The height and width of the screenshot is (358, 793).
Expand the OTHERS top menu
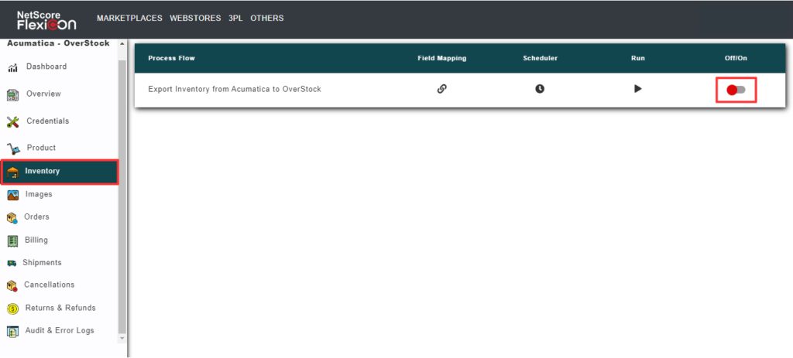pyautogui.click(x=267, y=18)
